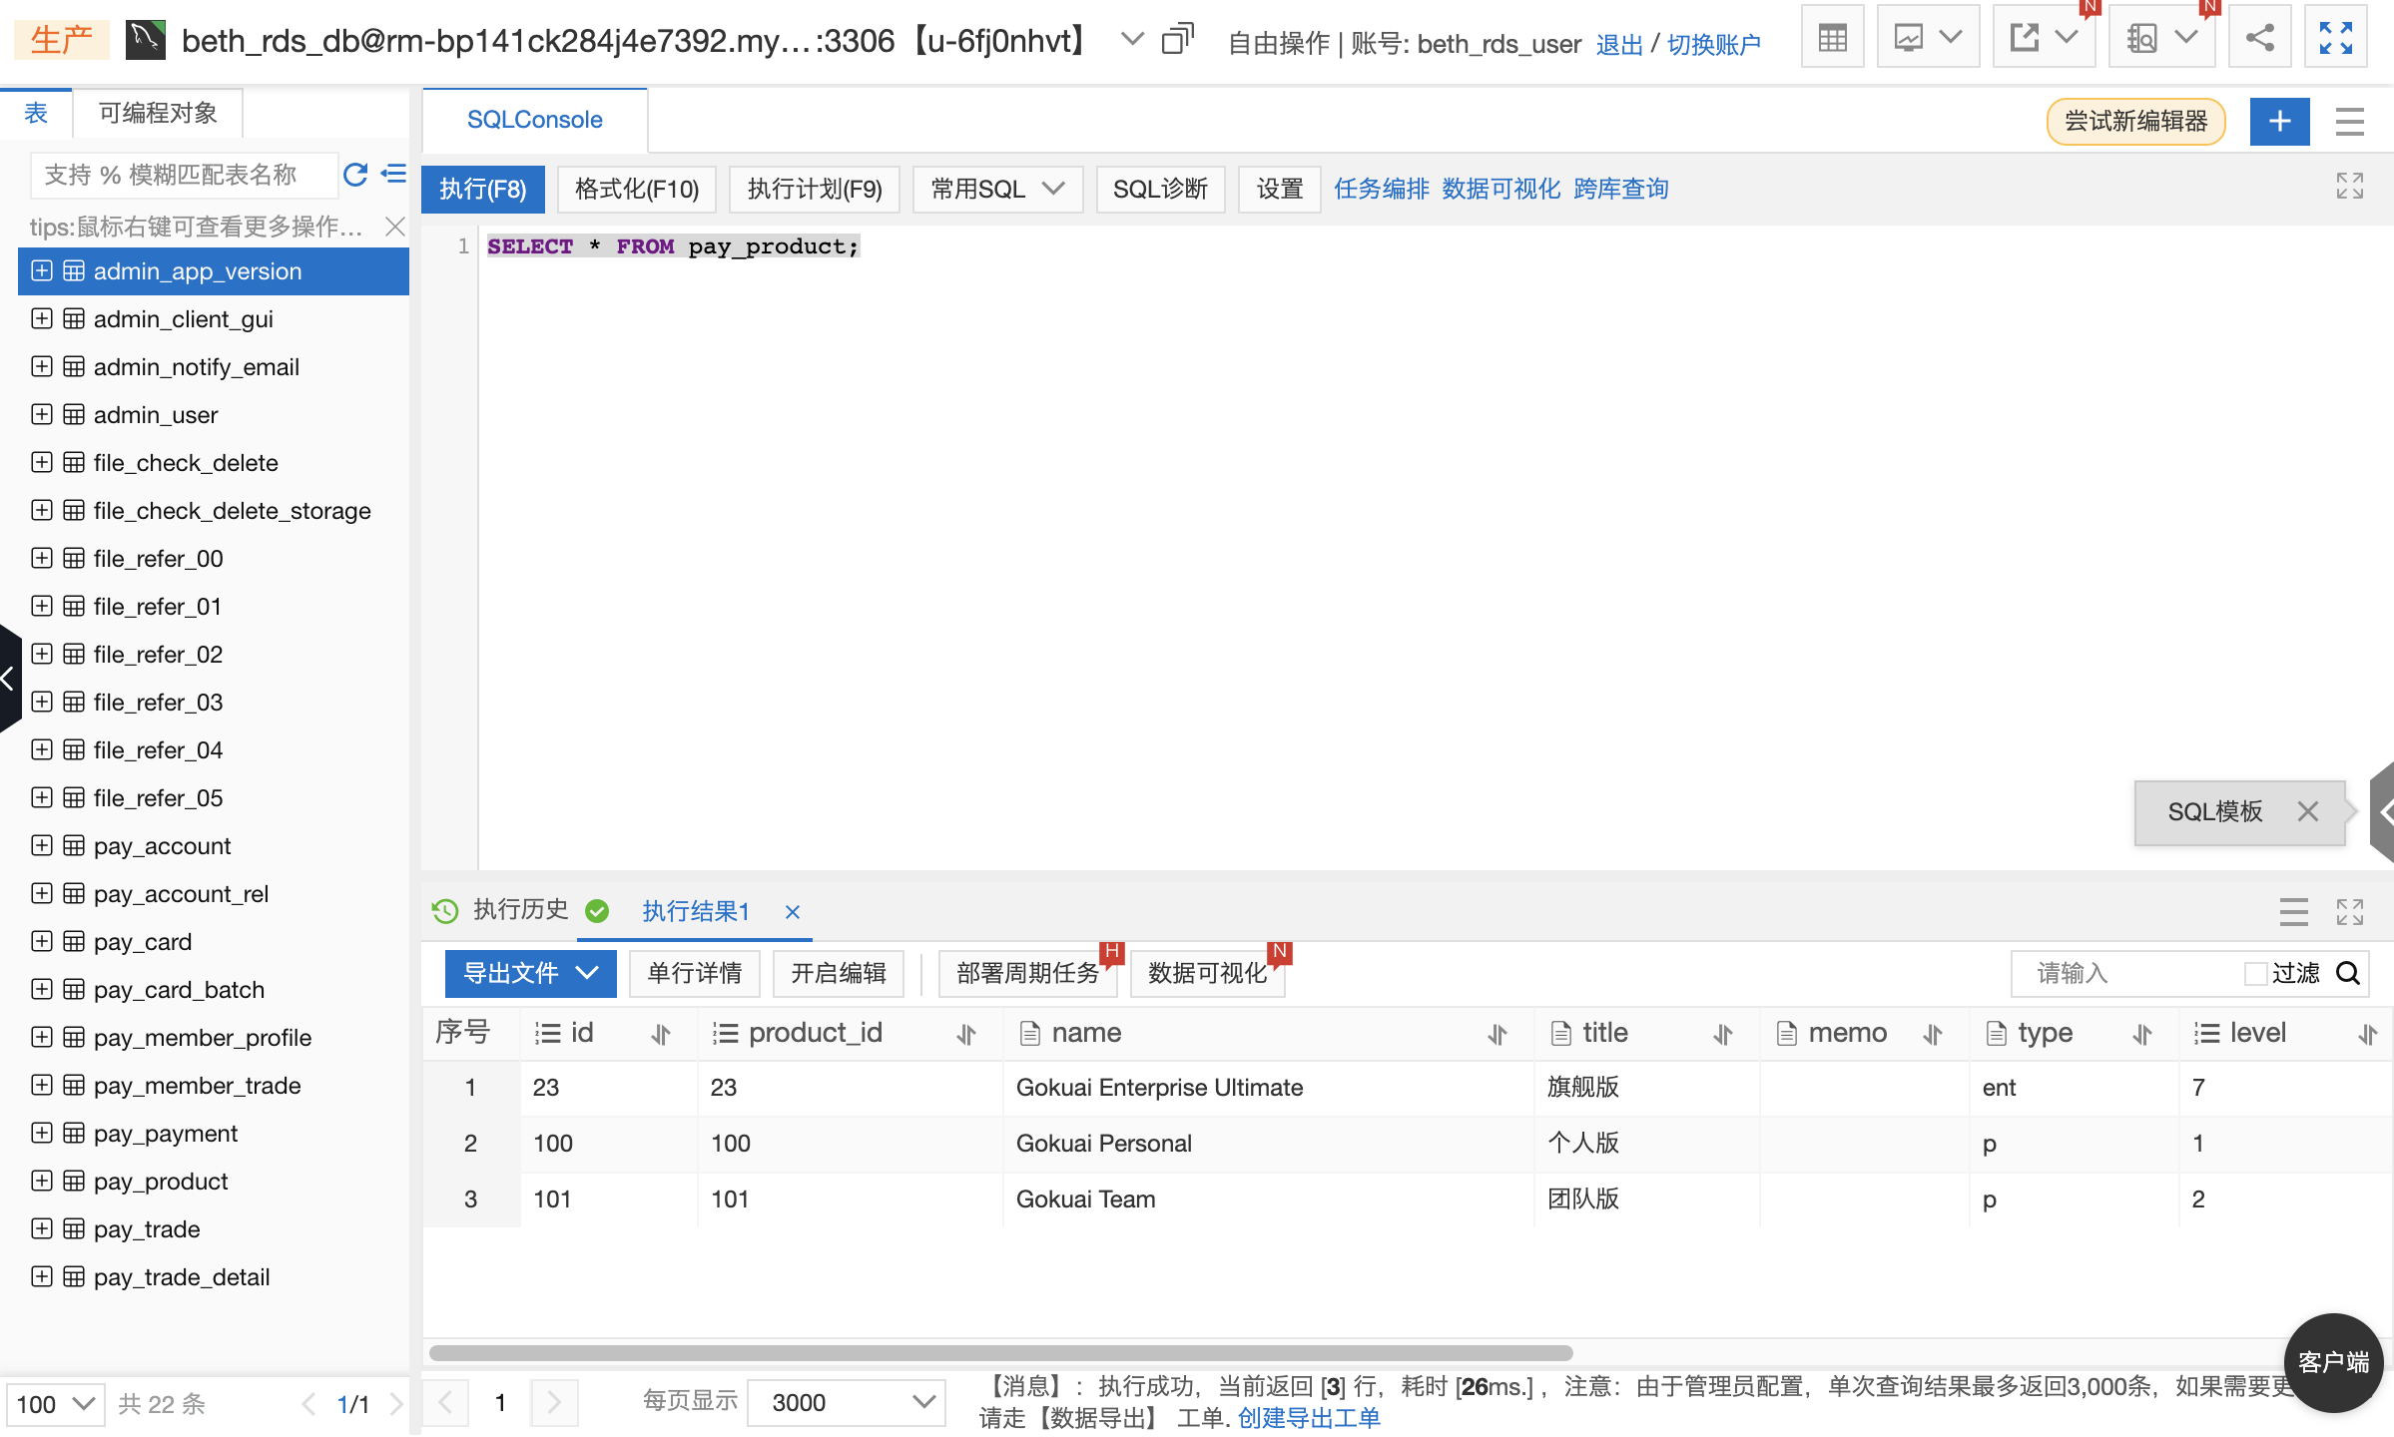Click the share icon in top toolbar
The width and height of the screenshot is (2394, 1437).
(2259, 38)
